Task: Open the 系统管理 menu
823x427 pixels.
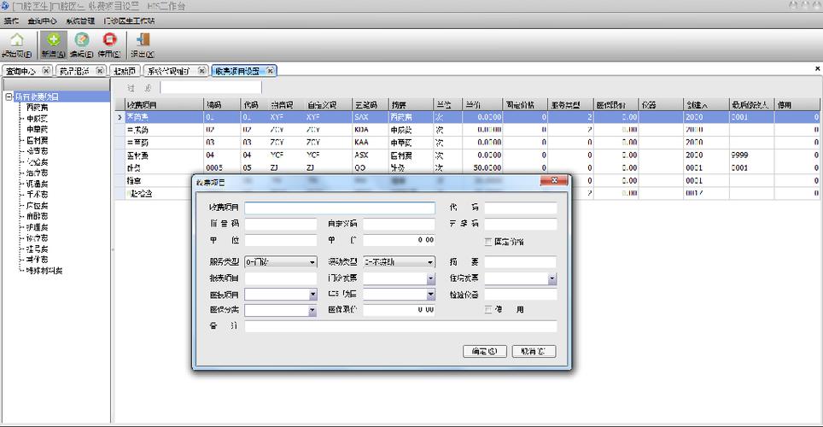Action: tap(80, 21)
